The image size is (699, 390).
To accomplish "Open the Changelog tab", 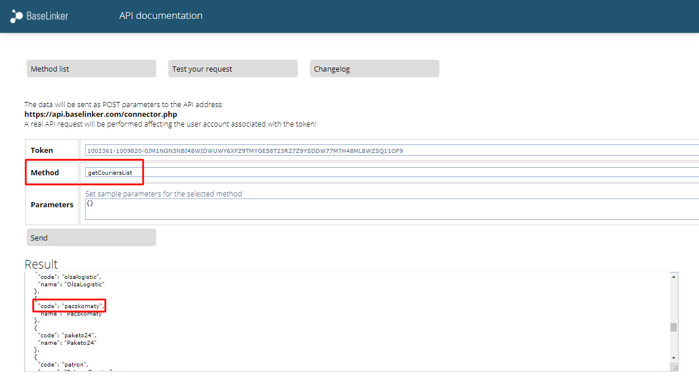I will (x=374, y=69).
